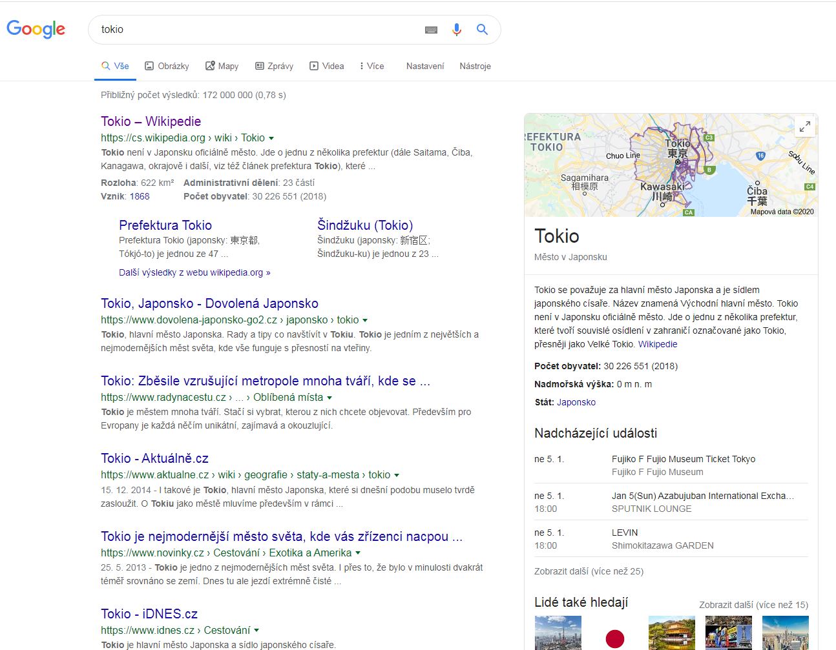Click Zobrazit další (více než 25) events

[589, 571]
